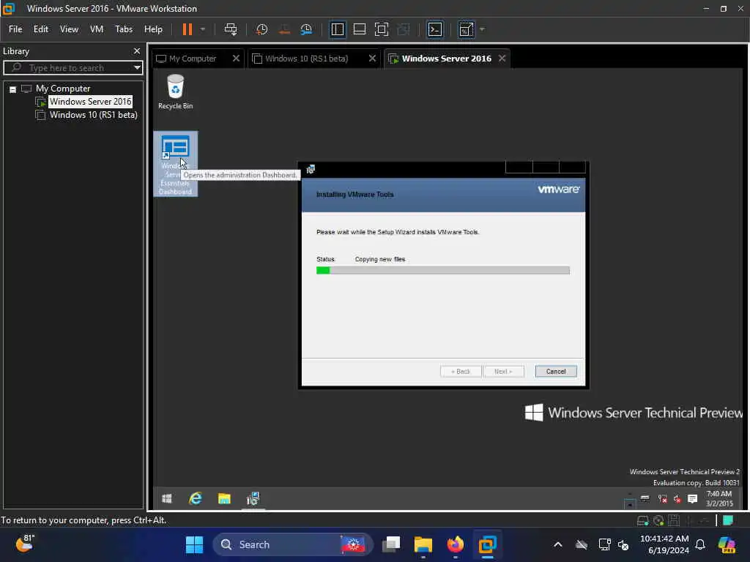Click the guest volume muted tray icon
This screenshot has height=562, width=750.
pyautogui.click(x=677, y=499)
